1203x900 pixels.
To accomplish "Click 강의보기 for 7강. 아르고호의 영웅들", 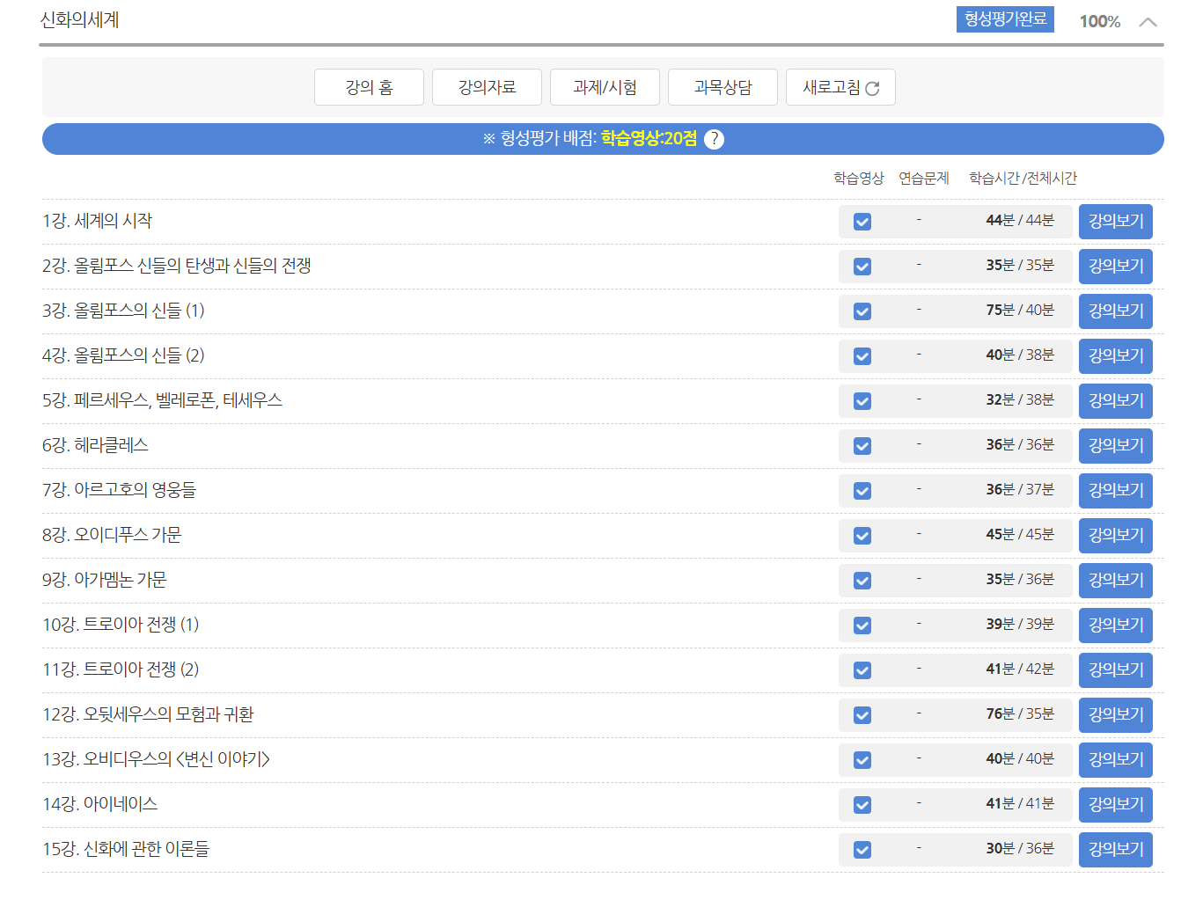I will coord(1116,491).
